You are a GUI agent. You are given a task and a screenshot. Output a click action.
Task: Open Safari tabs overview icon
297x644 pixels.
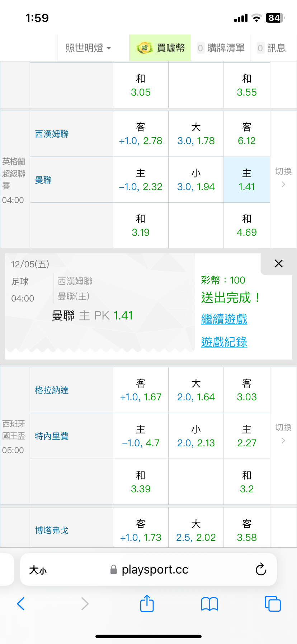[273, 604]
